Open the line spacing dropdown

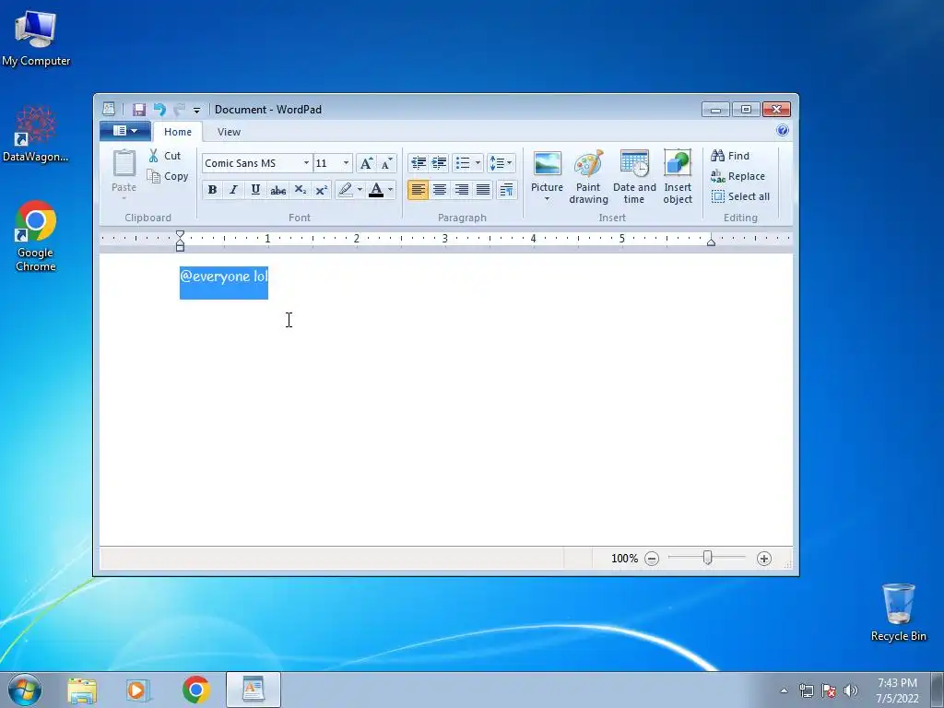(501, 163)
